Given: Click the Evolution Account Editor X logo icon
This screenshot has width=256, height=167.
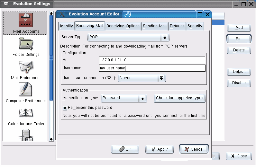Looking at the screenshot, I should 62,14.
